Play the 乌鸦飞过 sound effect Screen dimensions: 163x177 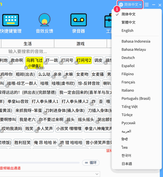click(x=34, y=63)
